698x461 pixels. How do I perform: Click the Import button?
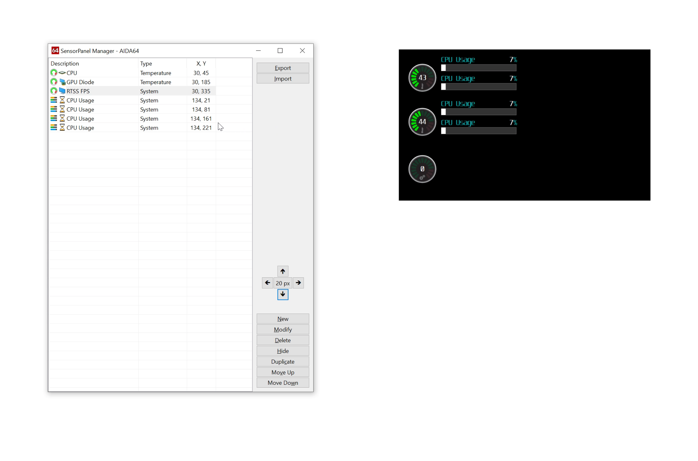pos(283,79)
